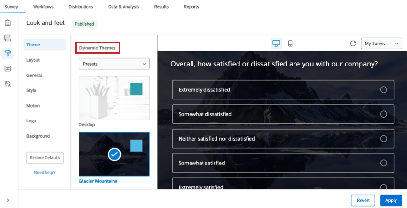Select the Logo section
Viewport: 407px width, 208px height.
pyautogui.click(x=31, y=121)
